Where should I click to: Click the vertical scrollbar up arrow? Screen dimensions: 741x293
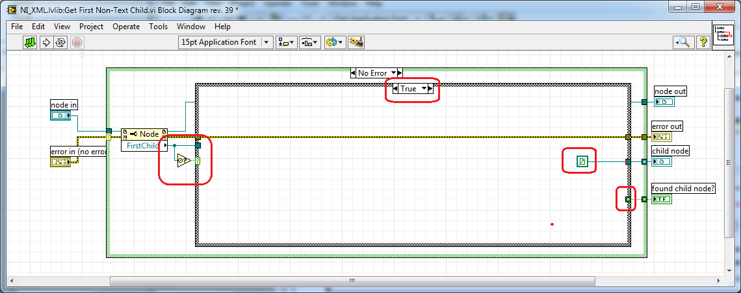729,58
